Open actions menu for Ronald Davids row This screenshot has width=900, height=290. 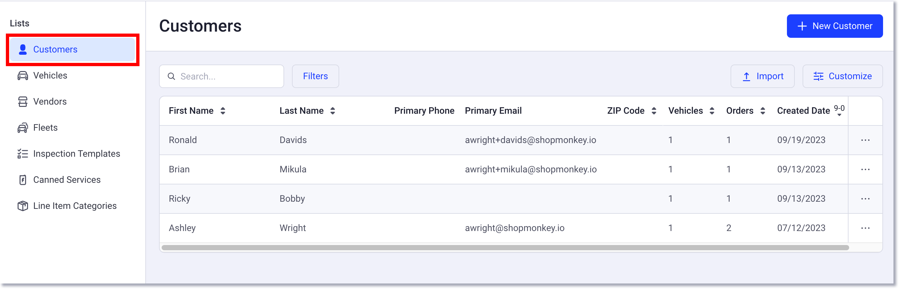865,140
